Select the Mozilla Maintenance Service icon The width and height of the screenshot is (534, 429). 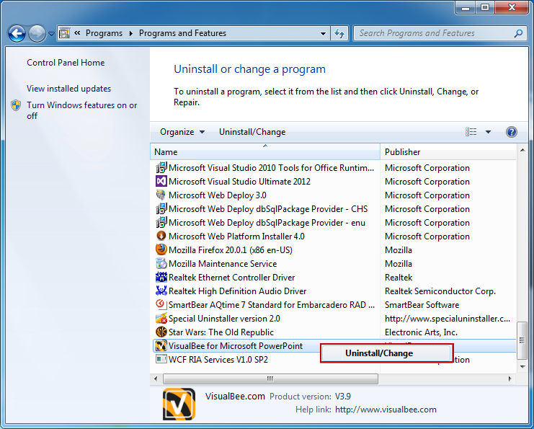[x=161, y=263]
